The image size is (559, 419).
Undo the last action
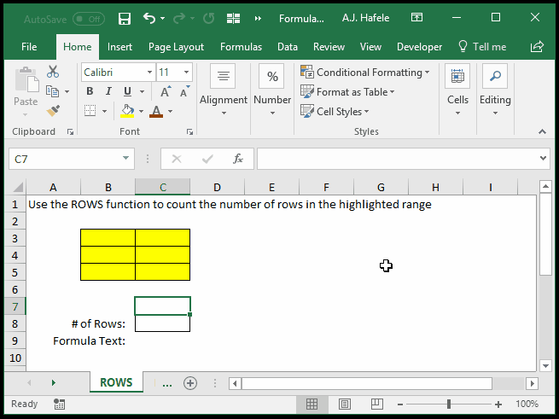point(149,18)
